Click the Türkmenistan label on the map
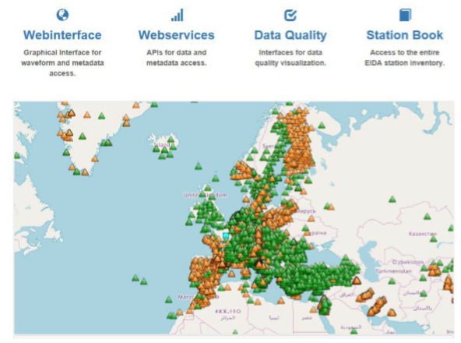Image resolution: width=461 pixels, height=343 pixels. pos(393,271)
